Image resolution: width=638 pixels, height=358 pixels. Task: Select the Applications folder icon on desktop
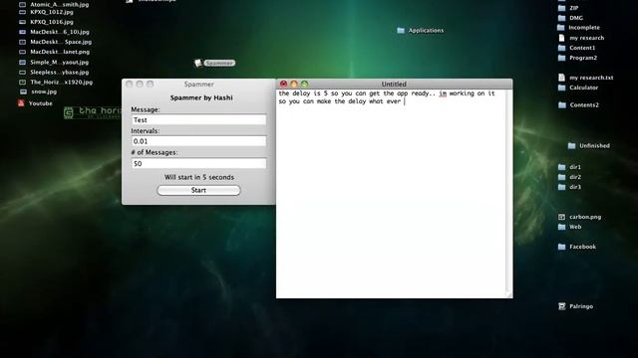[401, 31]
